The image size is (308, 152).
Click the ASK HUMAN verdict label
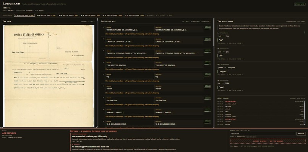(9, 133)
